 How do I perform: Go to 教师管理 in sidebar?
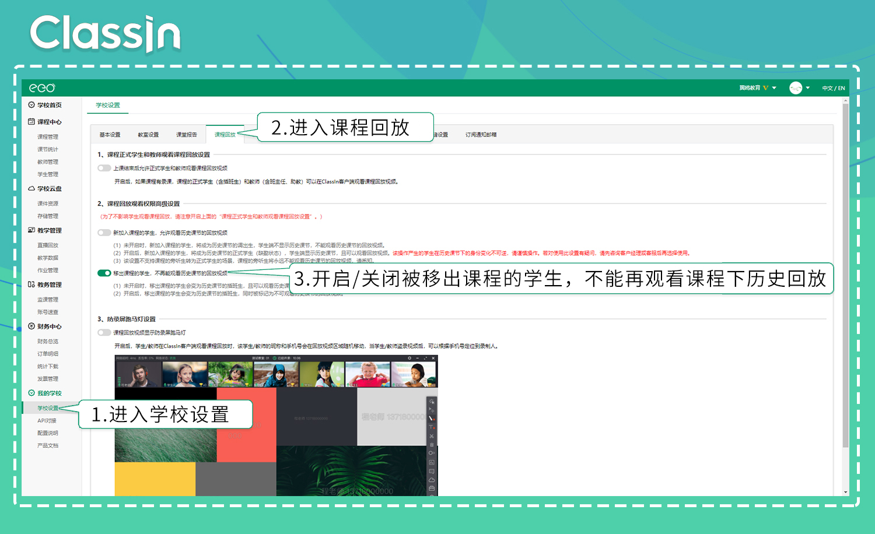click(48, 162)
